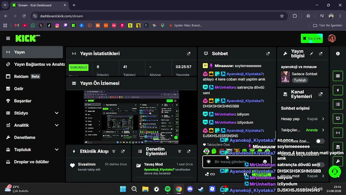Click the chat message input field

click(x=237, y=162)
